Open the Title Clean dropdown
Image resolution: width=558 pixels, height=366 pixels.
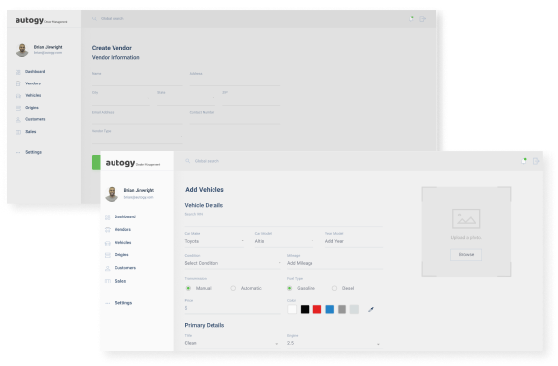click(232, 343)
